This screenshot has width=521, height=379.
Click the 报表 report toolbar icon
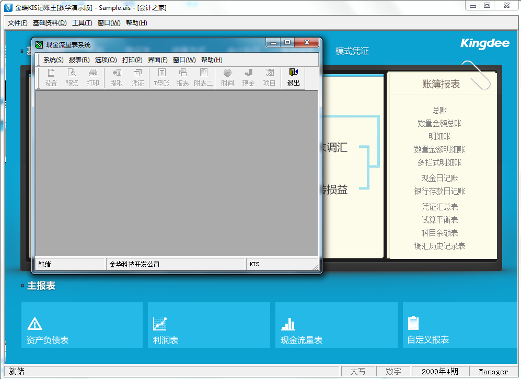(x=182, y=78)
